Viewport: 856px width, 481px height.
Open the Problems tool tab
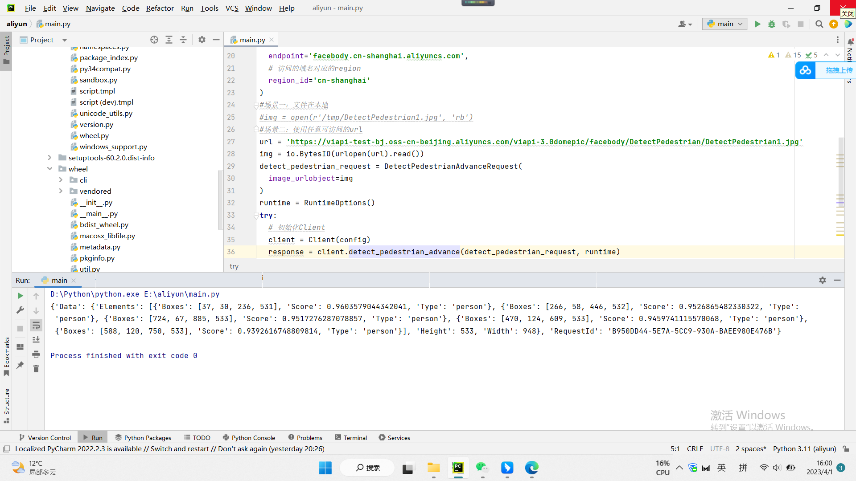click(305, 438)
